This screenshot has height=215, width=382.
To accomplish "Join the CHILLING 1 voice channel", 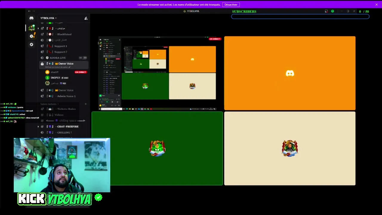I will tap(64, 132).
